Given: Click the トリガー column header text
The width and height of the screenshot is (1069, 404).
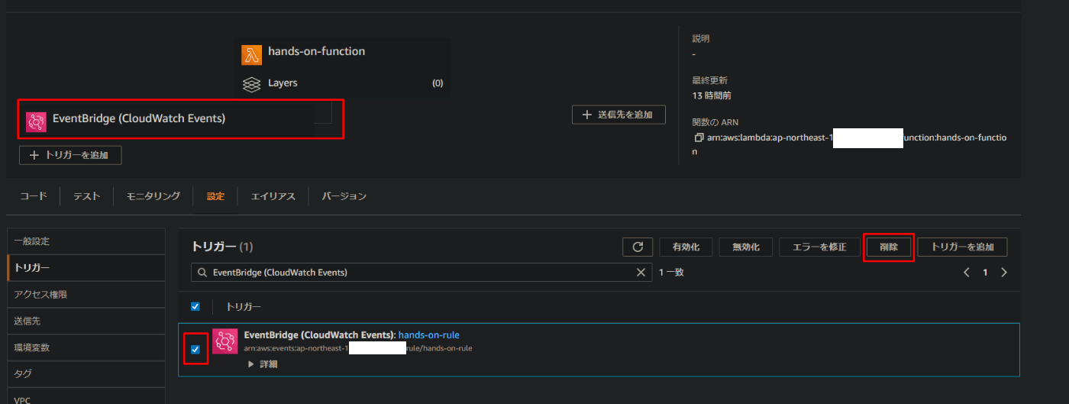Looking at the screenshot, I should point(243,306).
